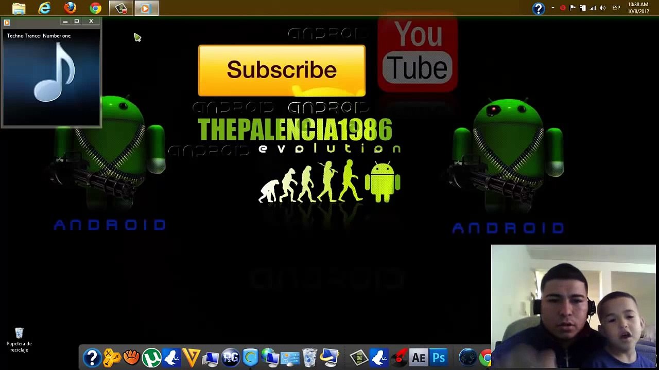This screenshot has width=659, height=370.
Task: Click the music note album art
Action: point(55,72)
